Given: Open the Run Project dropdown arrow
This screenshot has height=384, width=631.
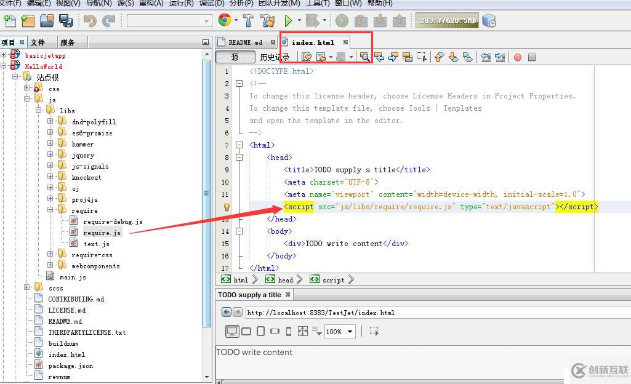Looking at the screenshot, I should tap(299, 20).
